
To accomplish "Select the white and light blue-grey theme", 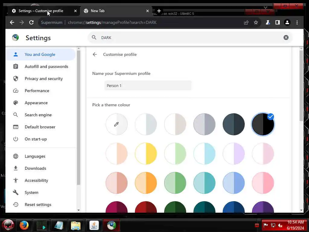I will [x=146, y=124].
